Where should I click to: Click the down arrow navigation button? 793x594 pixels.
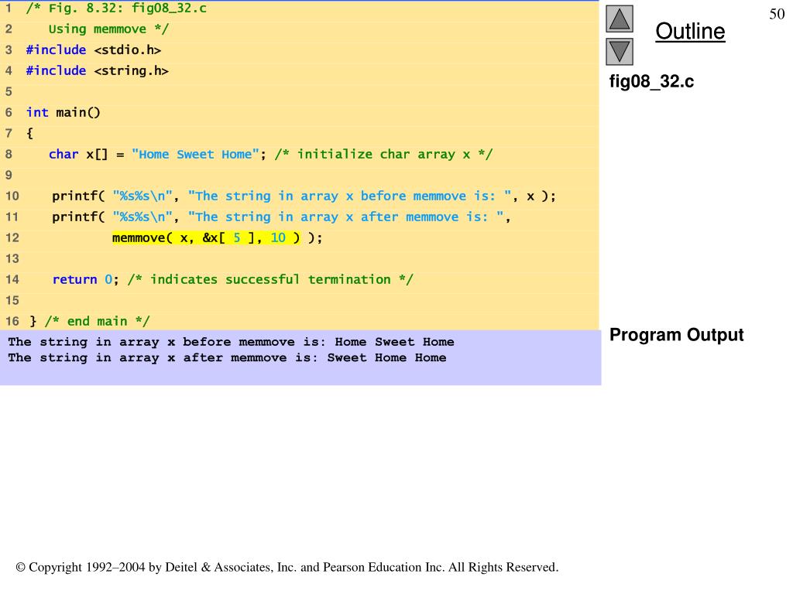(620, 52)
